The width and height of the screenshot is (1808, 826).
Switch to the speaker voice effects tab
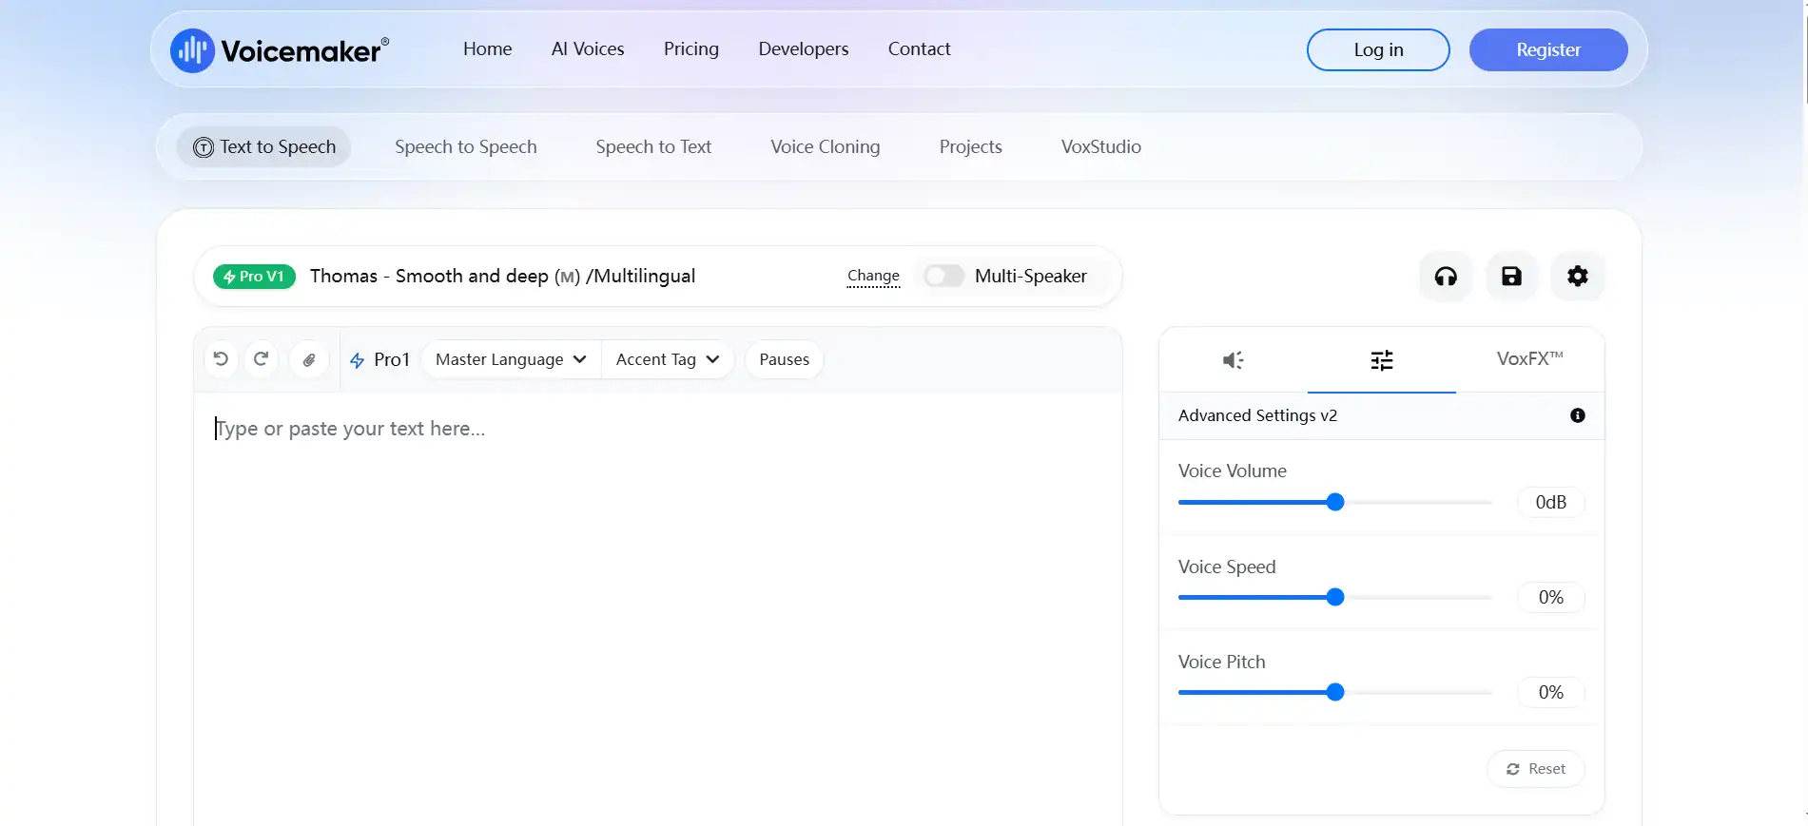[x=1234, y=360]
